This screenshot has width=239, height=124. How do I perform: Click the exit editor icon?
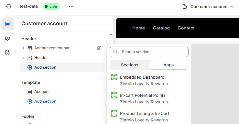point(8,6)
